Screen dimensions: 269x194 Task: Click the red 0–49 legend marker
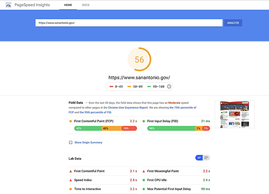111,87
